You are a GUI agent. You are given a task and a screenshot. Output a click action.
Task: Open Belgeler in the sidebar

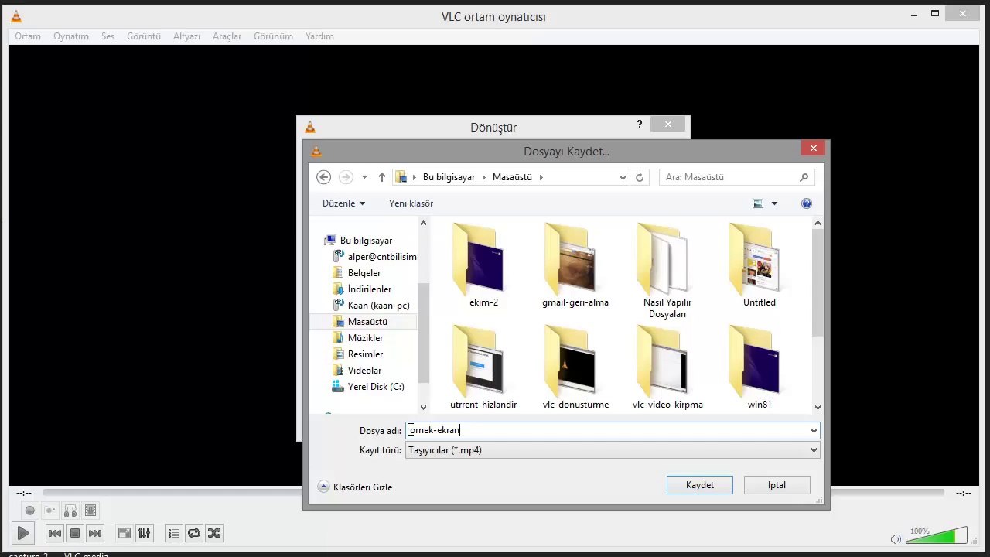364,273
